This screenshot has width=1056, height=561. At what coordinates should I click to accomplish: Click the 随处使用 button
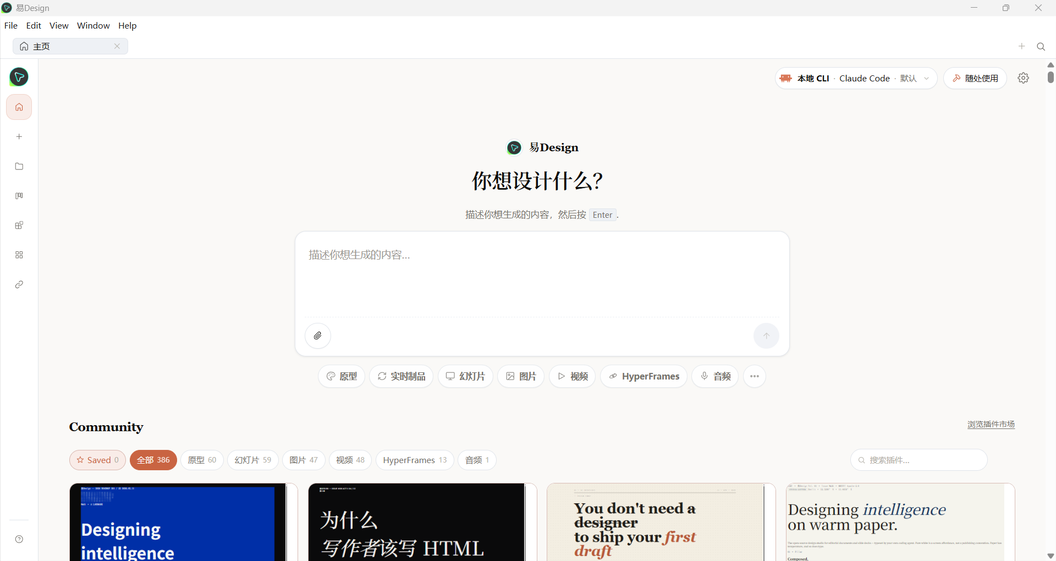(975, 78)
